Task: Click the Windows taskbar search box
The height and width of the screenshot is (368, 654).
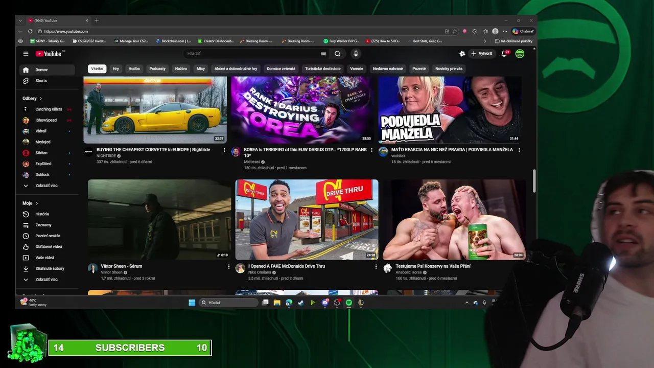Action: point(228,303)
